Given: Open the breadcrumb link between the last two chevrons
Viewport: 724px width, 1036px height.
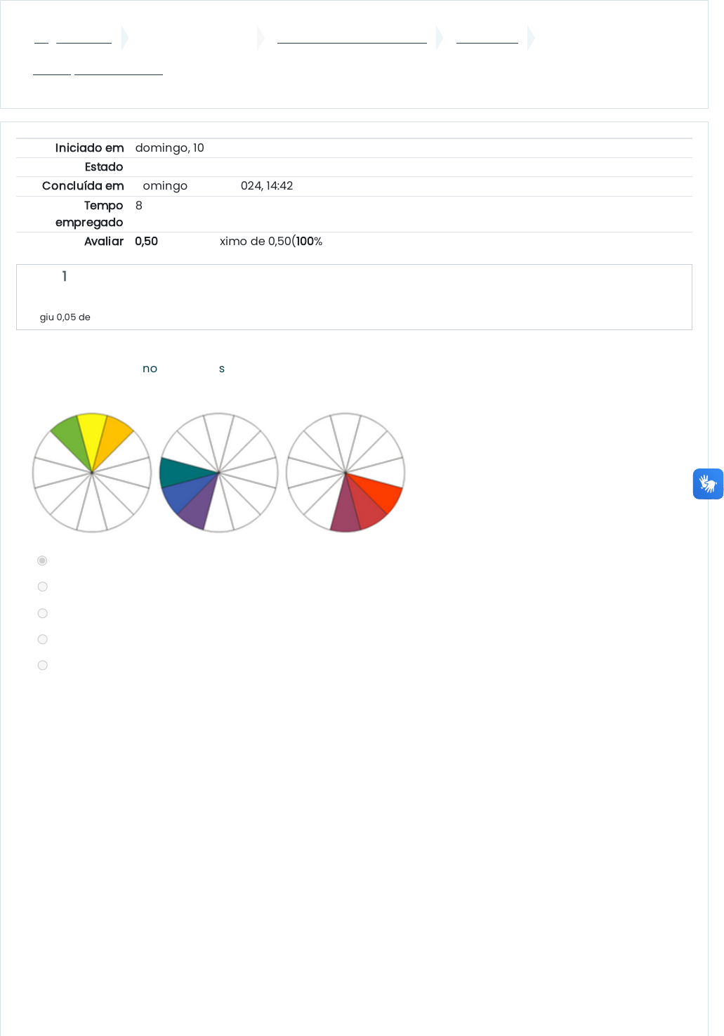Looking at the screenshot, I should (x=487, y=38).
